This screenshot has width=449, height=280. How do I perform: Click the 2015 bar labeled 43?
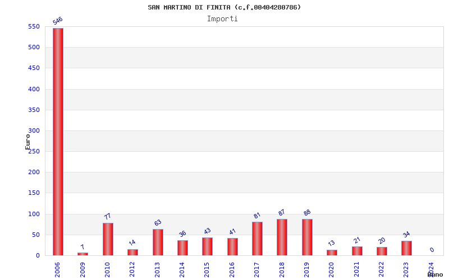point(207,246)
